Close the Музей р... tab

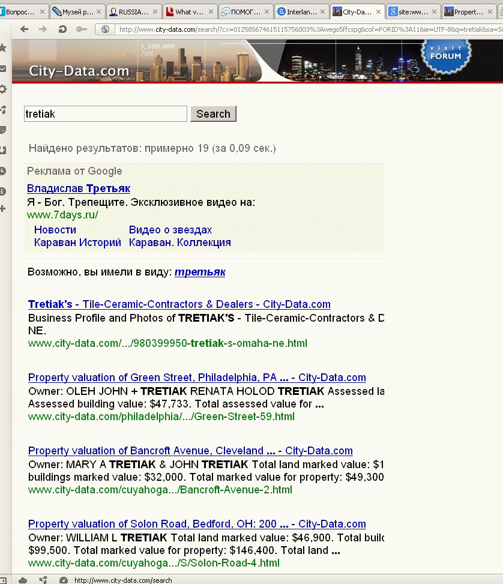(x=98, y=12)
